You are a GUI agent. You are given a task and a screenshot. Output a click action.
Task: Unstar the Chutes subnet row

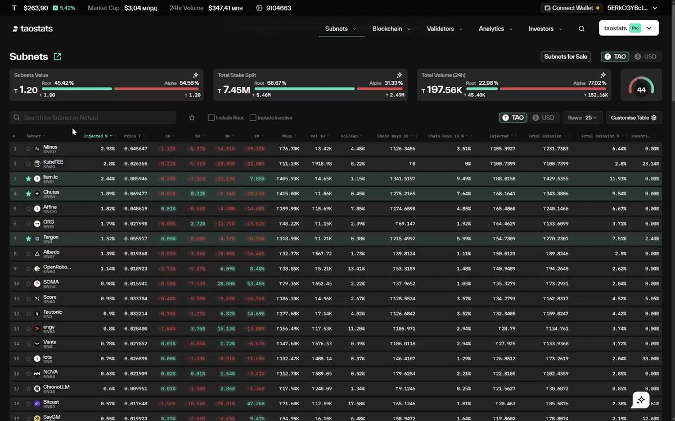pyautogui.click(x=28, y=194)
